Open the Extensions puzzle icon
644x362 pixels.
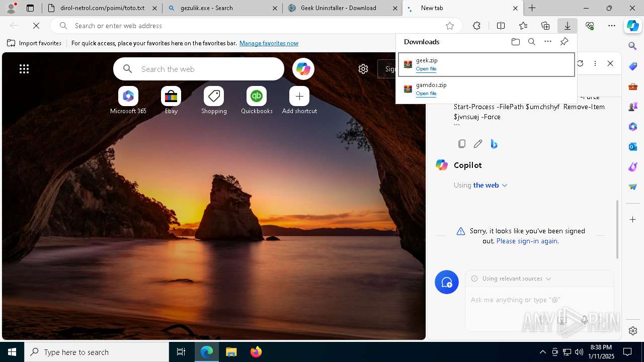tap(476, 26)
